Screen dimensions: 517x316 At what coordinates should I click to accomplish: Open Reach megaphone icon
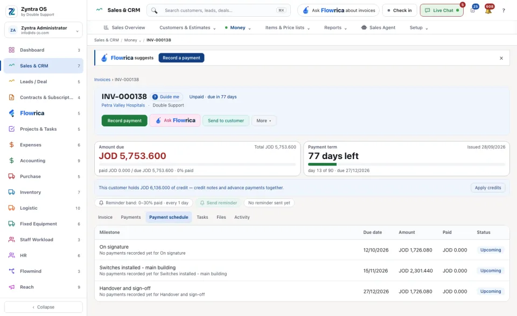point(11,286)
